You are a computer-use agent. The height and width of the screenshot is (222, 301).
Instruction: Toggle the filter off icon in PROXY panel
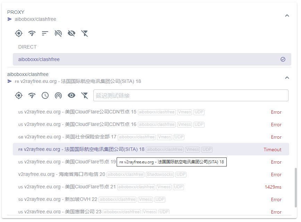85,33
